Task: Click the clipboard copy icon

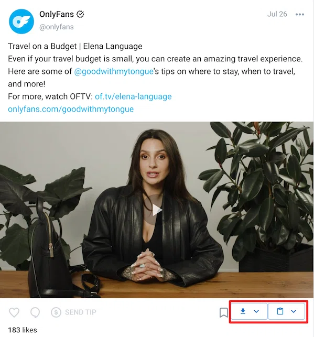Action: click(x=280, y=311)
